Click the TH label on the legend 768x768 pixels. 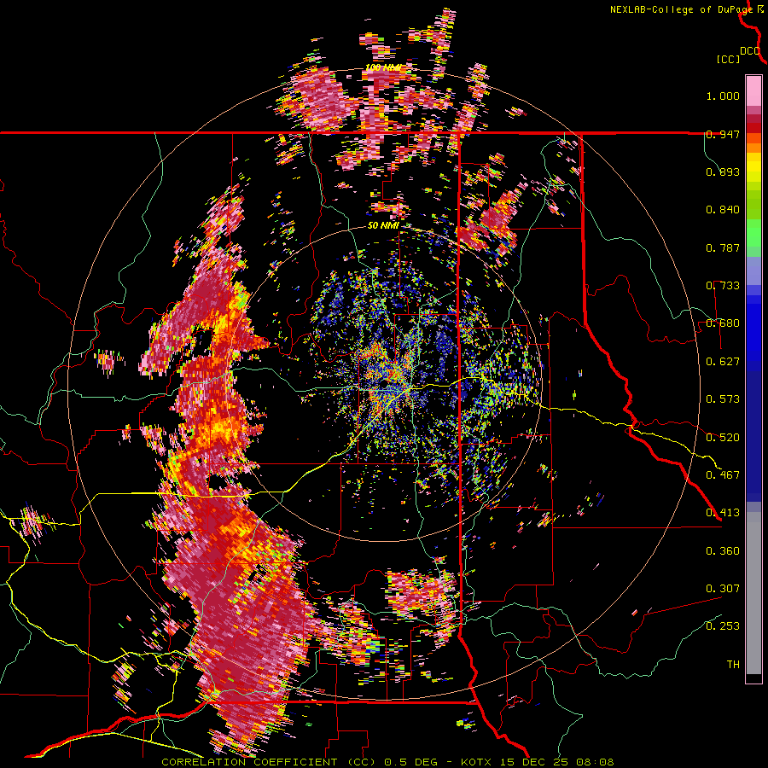[x=733, y=664]
